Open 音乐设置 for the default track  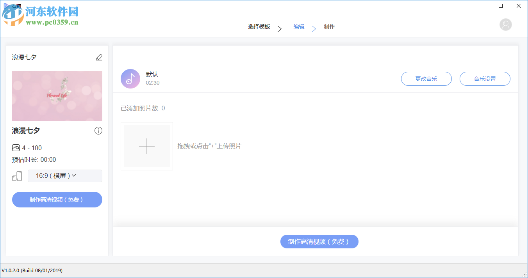[485, 78]
